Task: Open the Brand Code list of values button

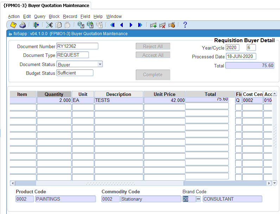Action: point(199,199)
